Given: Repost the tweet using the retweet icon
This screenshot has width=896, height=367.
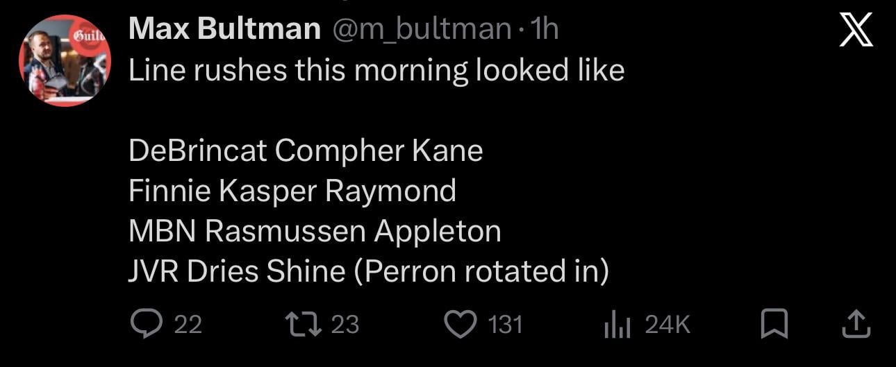Looking at the screenshot, I should 302,324.
